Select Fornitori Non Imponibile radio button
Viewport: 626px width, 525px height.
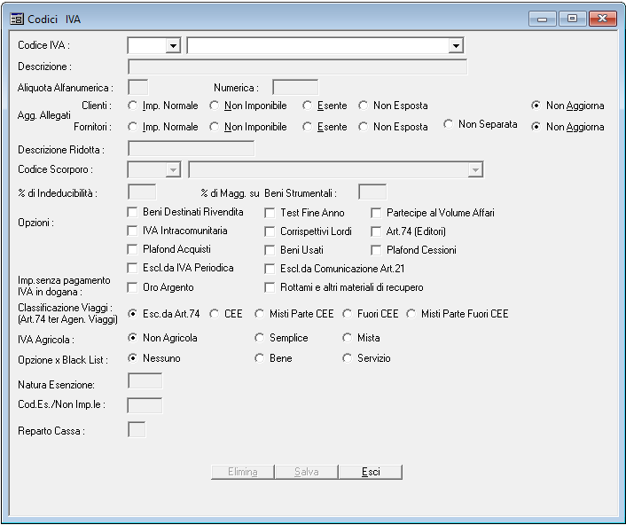[x=214, y=127]
